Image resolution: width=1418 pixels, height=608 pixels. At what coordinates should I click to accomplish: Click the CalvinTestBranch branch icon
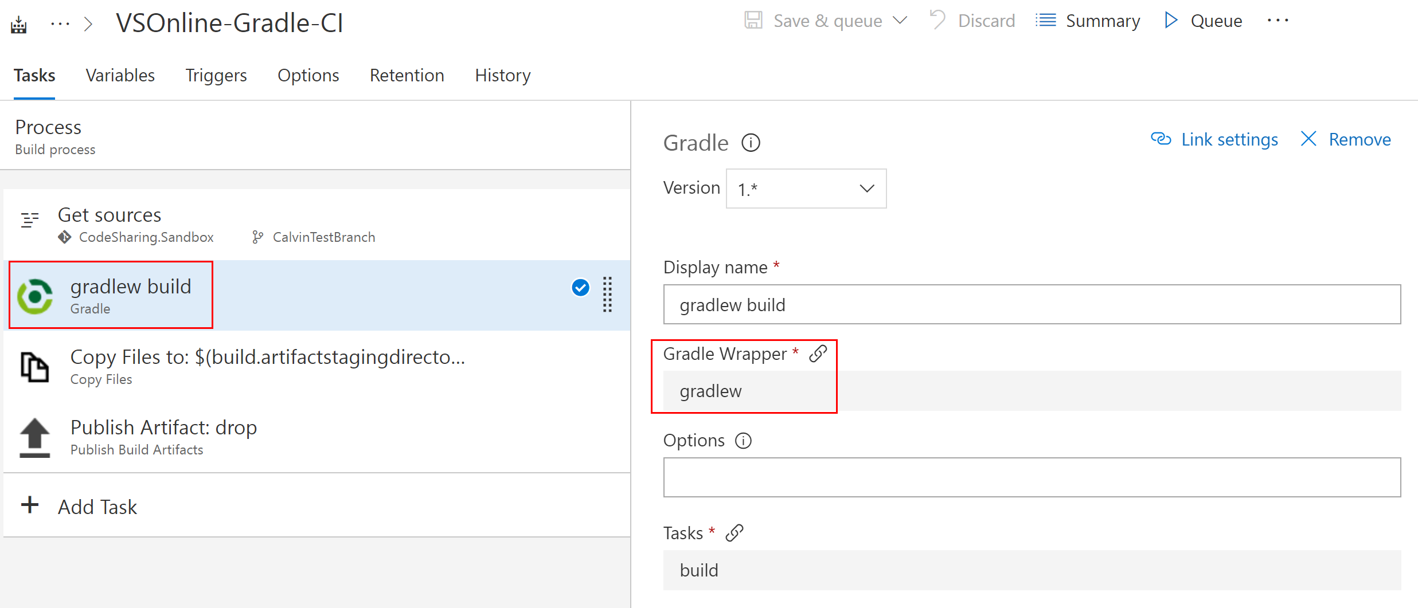tap(257, 237)
